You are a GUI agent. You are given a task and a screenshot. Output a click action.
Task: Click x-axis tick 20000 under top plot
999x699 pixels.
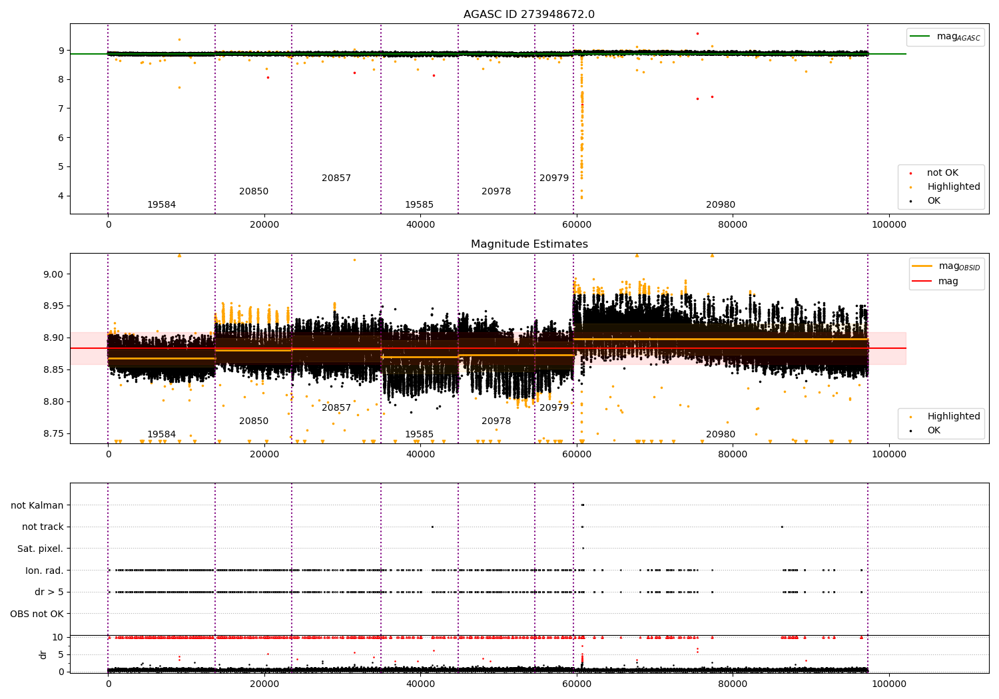(264, 225)
